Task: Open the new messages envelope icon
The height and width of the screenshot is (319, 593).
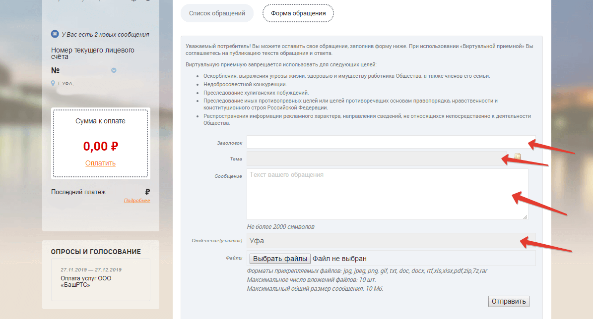Action: [x=55, y=34]
